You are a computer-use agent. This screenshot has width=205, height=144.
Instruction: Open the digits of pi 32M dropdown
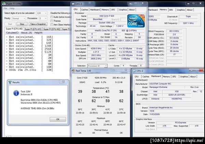tap(42, 13)
